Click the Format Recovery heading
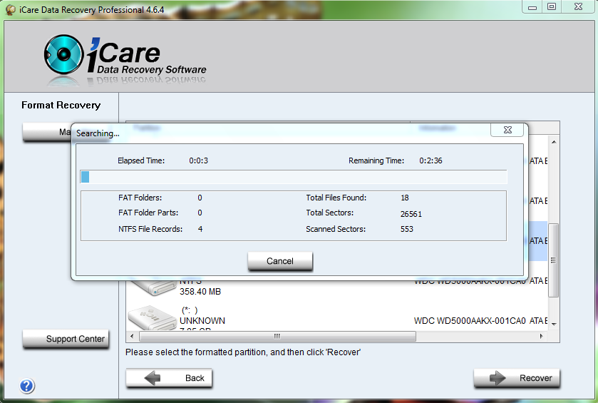This screenshot has width=598, height=403. click(61, 105)
